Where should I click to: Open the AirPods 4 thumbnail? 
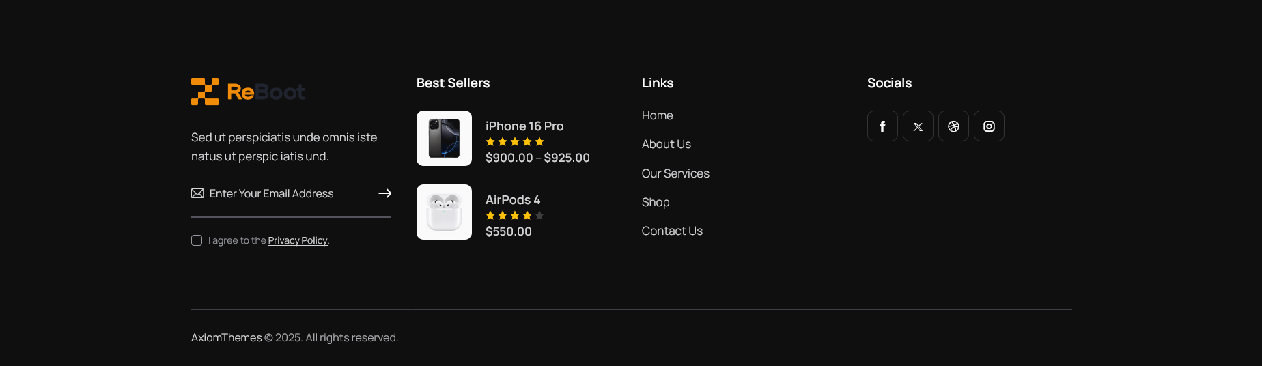tap(444, 212)
